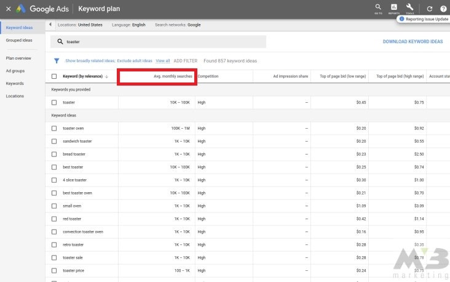Change Locations: United States setting
Image resolution: width=450 pixels, height=282 pixels.
click(x=80, y=25)
